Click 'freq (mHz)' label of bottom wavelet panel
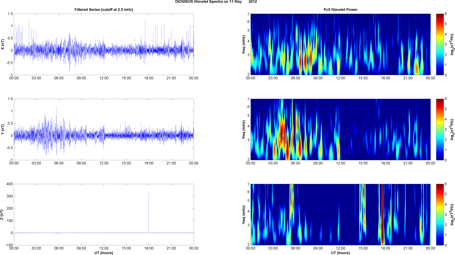This screenshot has height=255, width=455. (244, 215)
